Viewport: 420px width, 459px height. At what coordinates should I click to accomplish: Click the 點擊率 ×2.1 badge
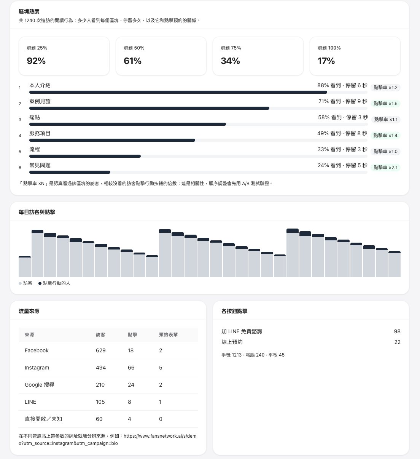[x=385, y=168]
